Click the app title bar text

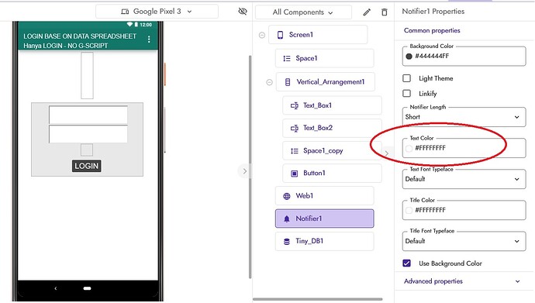click(80, 40)
